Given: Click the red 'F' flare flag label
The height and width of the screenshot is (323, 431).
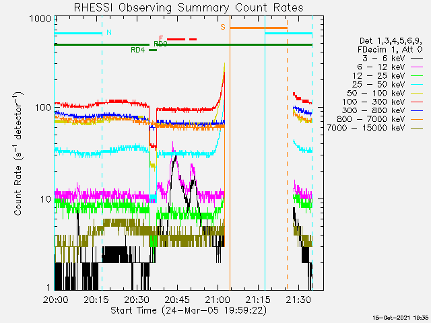Looking at the screenshot, I should tap(161, 38).
